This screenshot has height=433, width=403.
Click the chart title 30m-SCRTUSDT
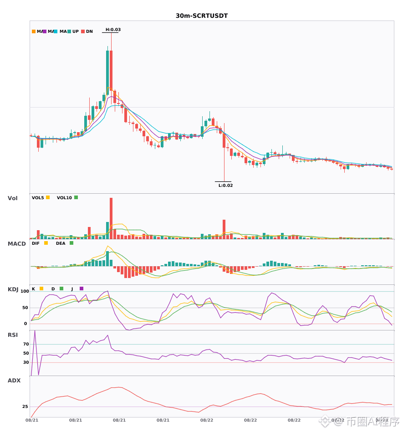[x=202, y=16]
